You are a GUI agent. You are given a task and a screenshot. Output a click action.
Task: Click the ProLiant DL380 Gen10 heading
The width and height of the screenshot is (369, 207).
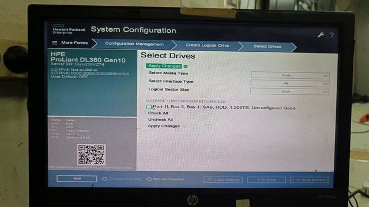click(x=88, y=60)
